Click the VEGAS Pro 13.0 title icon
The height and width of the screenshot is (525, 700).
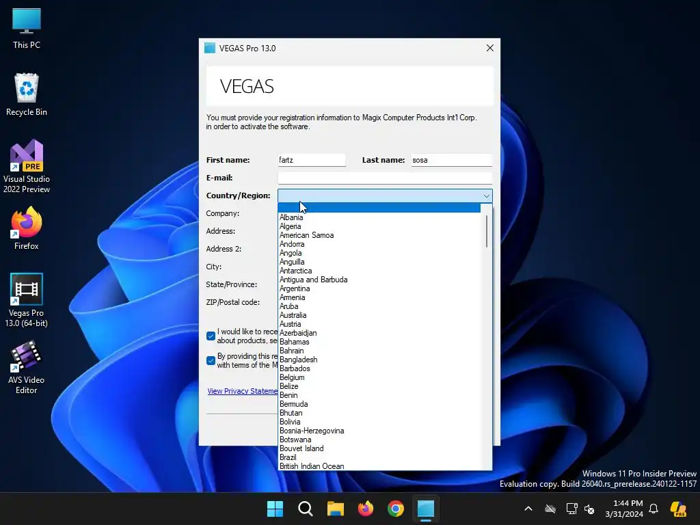pos(210,49)
